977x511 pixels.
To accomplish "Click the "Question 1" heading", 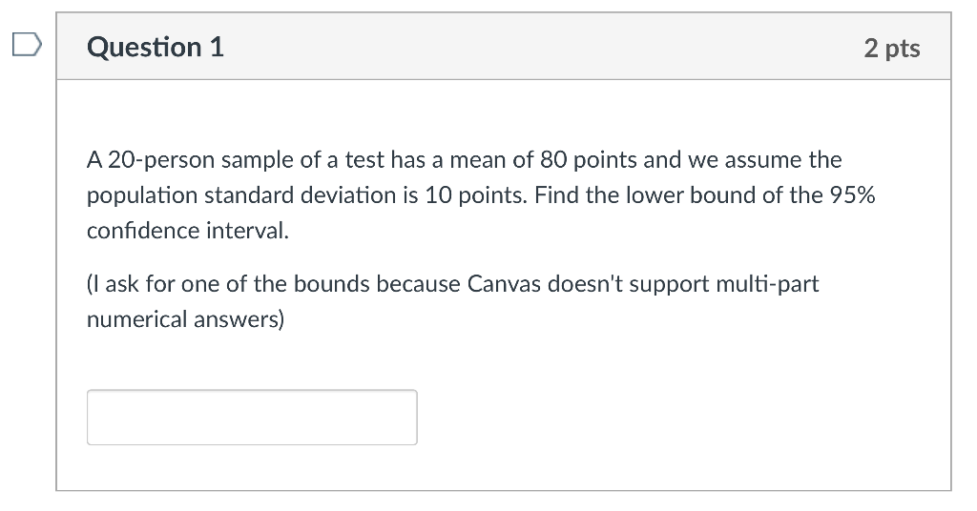I will [156, 47].
